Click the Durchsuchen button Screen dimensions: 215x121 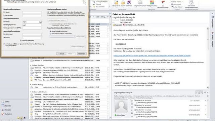pyautogui.click(x=80, y=37)
